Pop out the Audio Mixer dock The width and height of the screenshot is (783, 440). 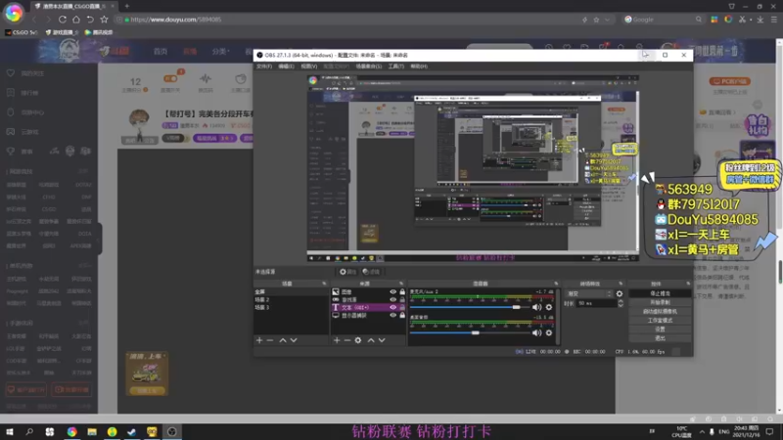pos(556,284)
